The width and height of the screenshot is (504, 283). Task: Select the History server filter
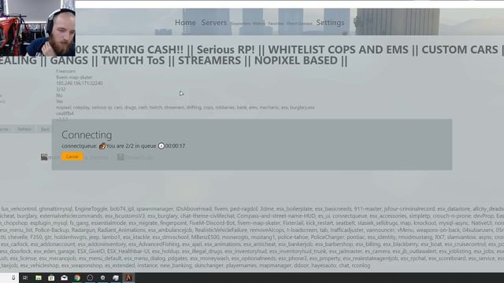259,24
